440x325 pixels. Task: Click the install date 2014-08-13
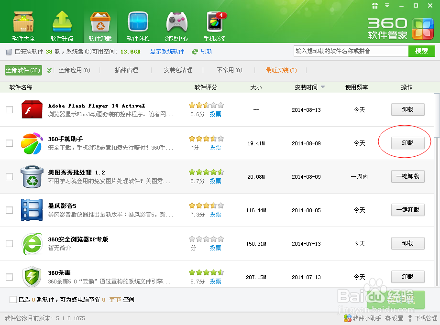point(306,110)
